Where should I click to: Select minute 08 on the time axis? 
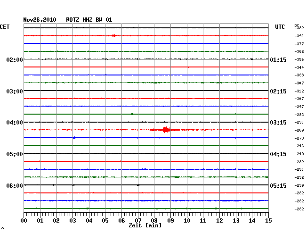[154, 220]
